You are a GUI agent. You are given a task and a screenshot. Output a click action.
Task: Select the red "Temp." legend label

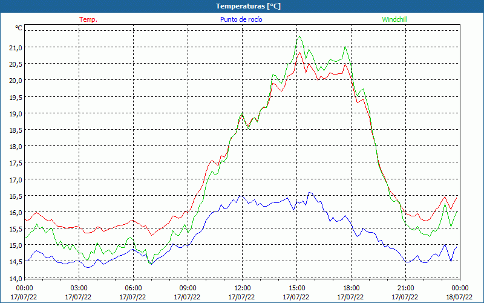88,19
